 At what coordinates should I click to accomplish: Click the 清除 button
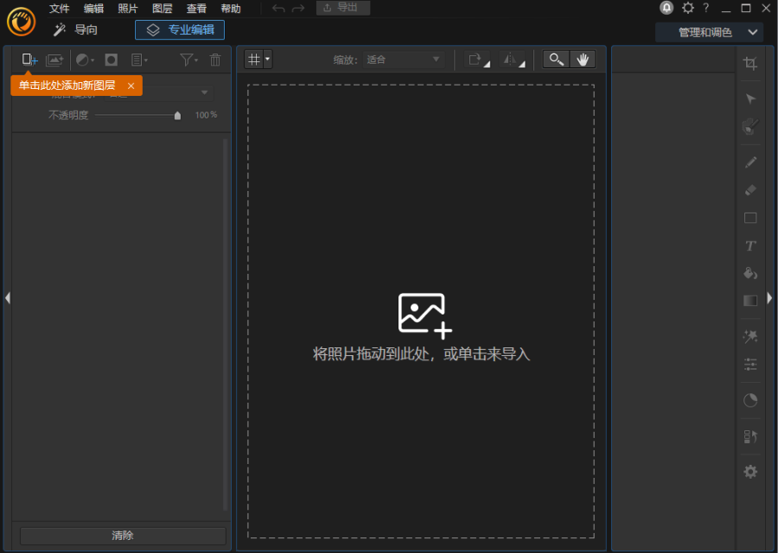[123, 536]
